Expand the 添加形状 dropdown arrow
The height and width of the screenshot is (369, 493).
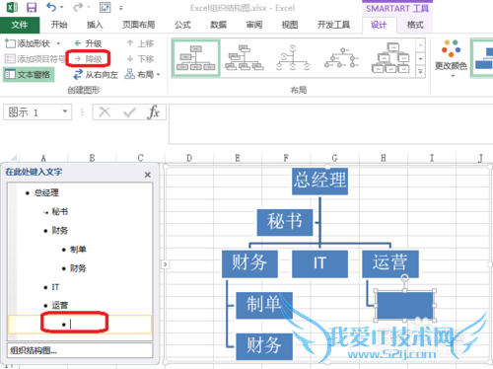[x=58, y=43]
